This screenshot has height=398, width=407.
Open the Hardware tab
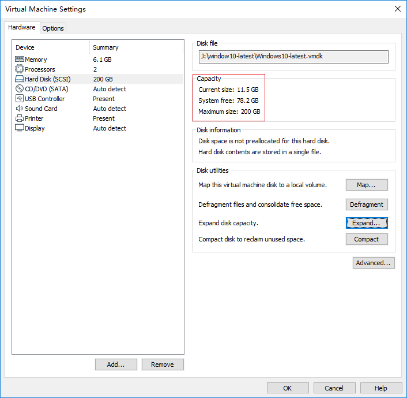click(x=22, y=28)
